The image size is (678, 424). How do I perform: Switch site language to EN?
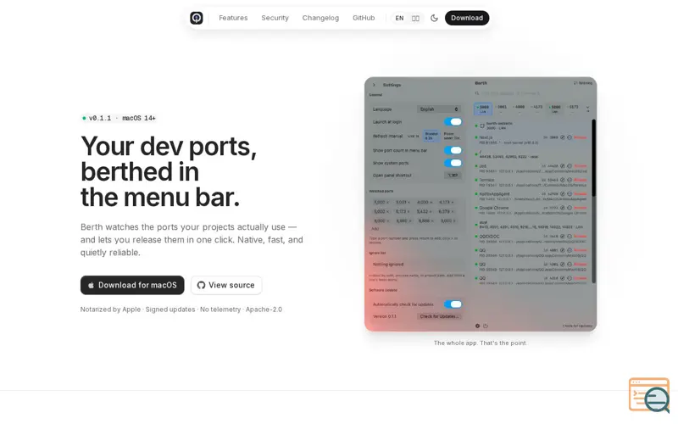tap(399, 18)
